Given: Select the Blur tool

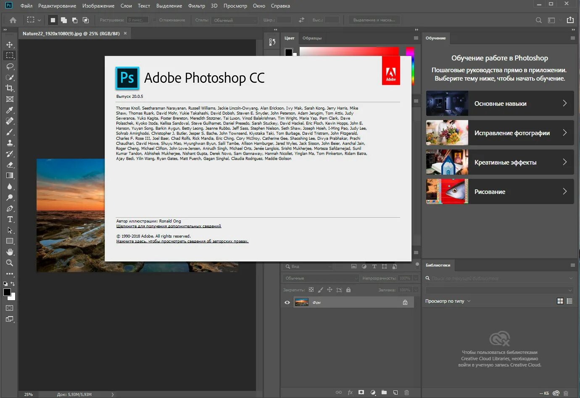Looking at the screenshot, I should [x=10, y=186].
